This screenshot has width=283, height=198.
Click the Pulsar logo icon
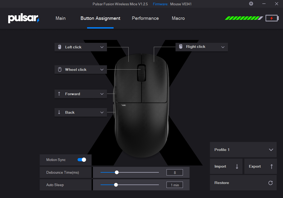pyautogui.click(x=24, y=19)
